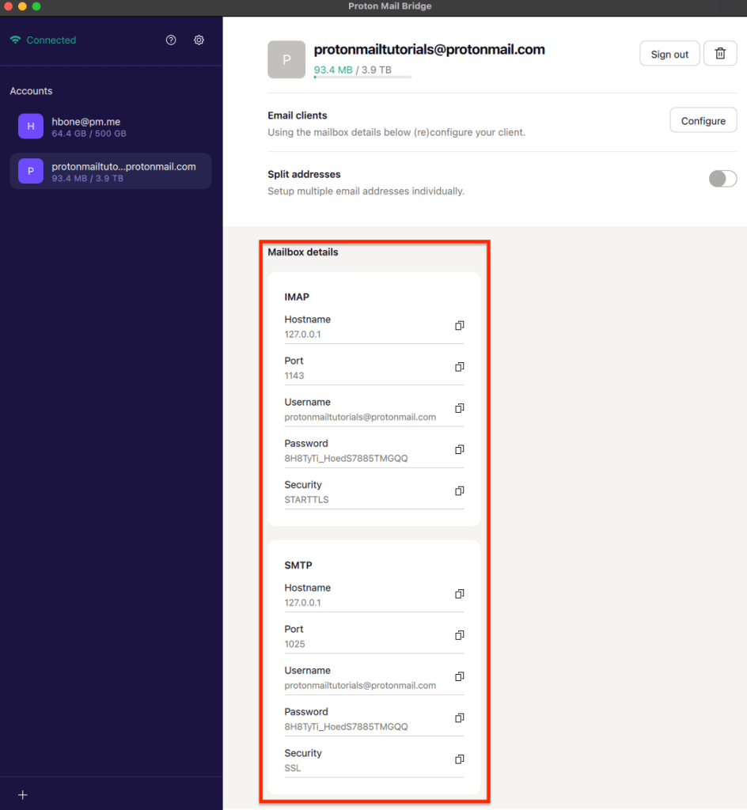The height and width of the screenshot is (810, 747).
Task: Click the IMAP username email value
Action: pyautogui.click(x=360, y=417)
